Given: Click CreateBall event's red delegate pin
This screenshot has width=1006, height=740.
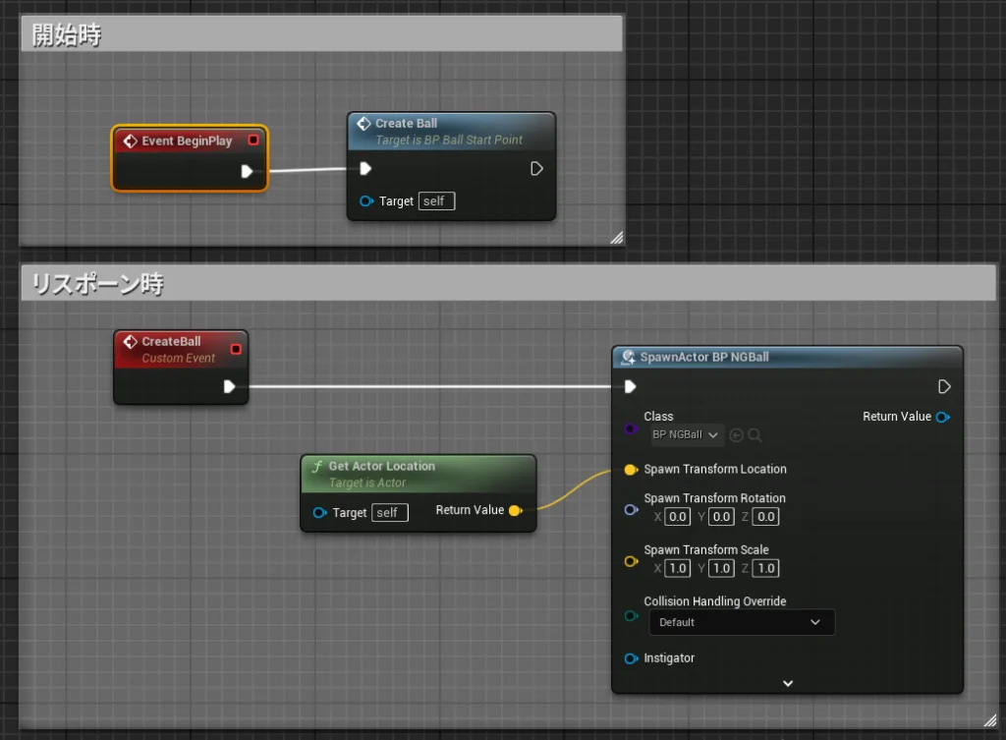Looking at the screenshot, I should tap(236, 349).
